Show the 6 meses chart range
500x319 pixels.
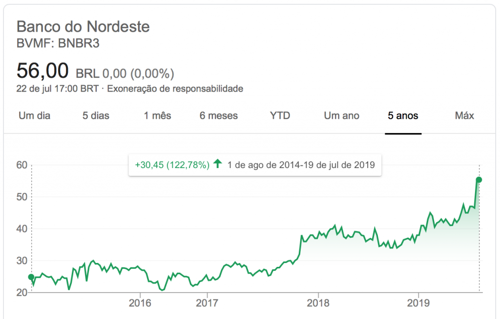coord(218,116)
